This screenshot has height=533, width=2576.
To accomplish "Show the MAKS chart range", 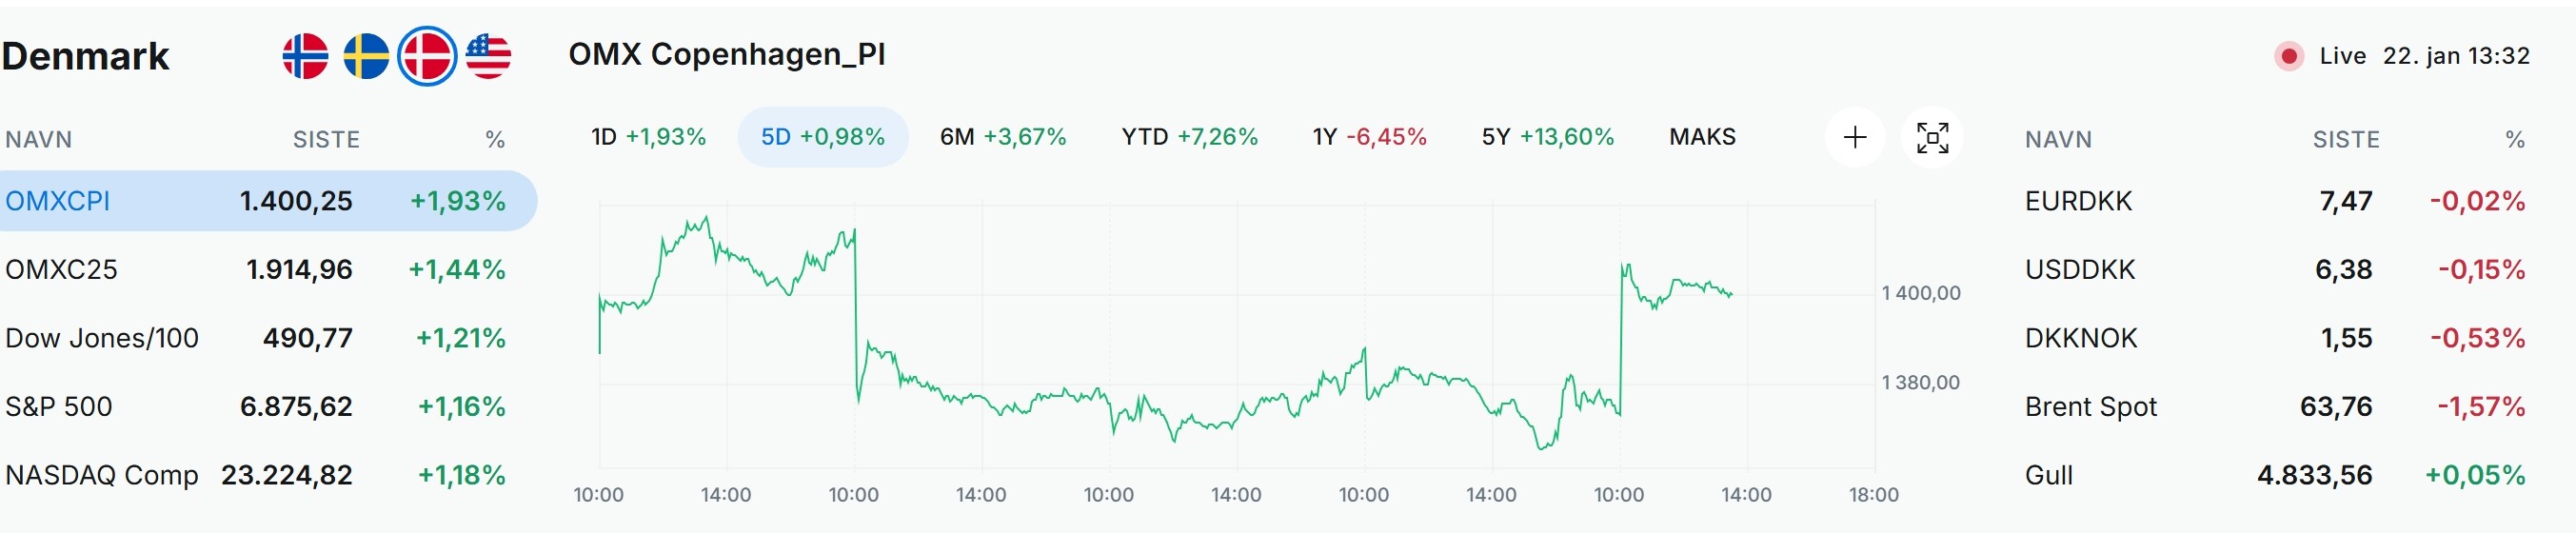I will (1702, 137).
